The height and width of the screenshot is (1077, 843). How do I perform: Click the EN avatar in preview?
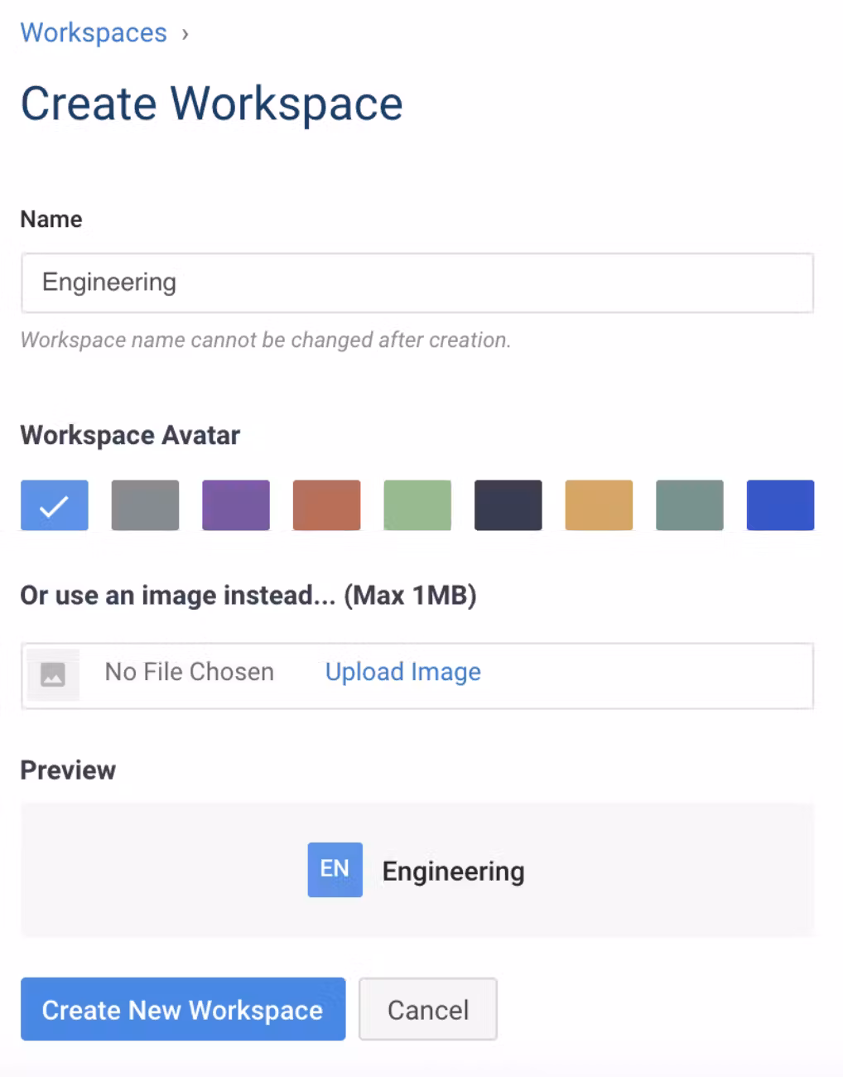(x=335, y=869)
